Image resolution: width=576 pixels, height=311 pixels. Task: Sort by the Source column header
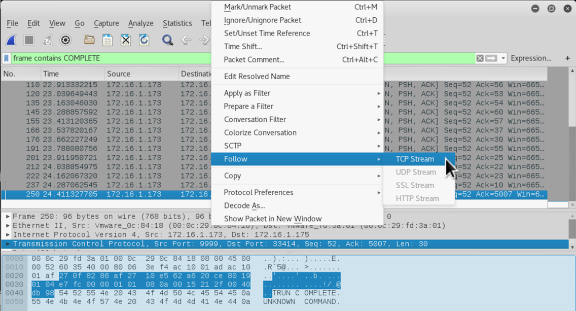(142, 74)
